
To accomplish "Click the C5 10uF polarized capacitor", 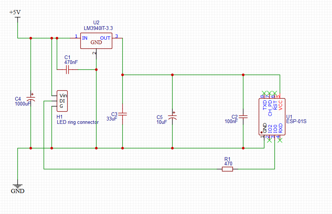I will click(172, 117).
